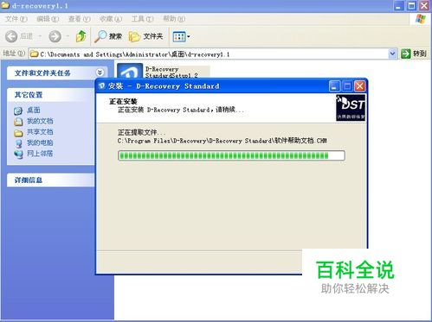Open the address bar dropdown arrow
Image resolution: width=432 pixels, height=322 pixels.
(x=392, y=54)
